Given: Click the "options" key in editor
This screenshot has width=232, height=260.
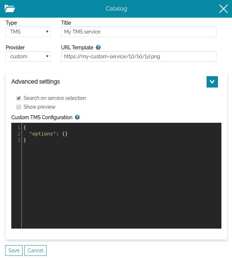Looking at the screenshot, I should click(43, 134).
